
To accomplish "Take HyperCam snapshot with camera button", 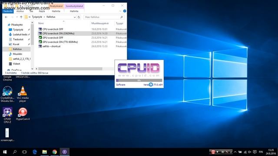I will click(x=223, y=152).
